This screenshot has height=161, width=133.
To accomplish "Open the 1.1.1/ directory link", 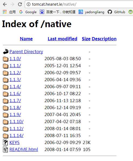I will [x=15, y=66].
